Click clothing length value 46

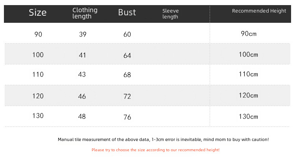[83, 95]
